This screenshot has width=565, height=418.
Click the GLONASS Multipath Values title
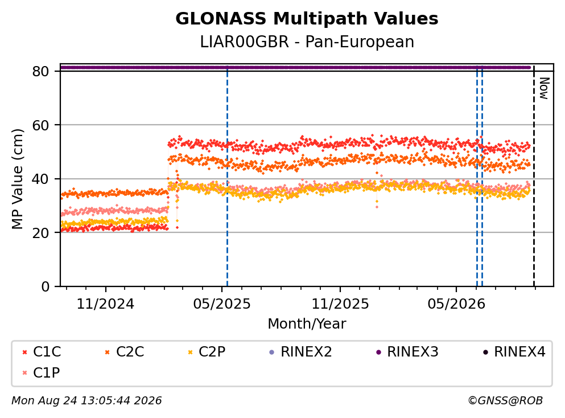pos(307,19)
